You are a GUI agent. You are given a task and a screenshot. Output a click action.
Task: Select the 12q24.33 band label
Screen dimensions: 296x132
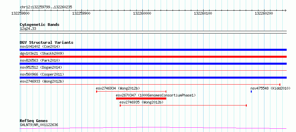[x=28, y=29]
